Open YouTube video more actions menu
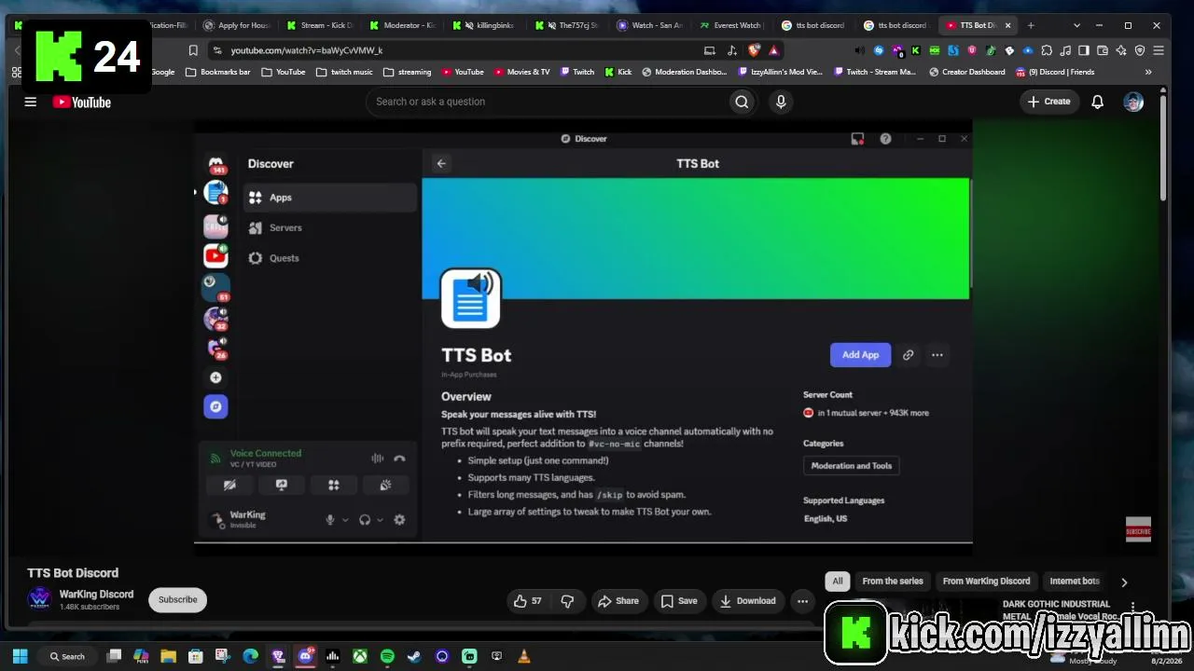This screenshot has height=671, width=1194. click(802, 601)
